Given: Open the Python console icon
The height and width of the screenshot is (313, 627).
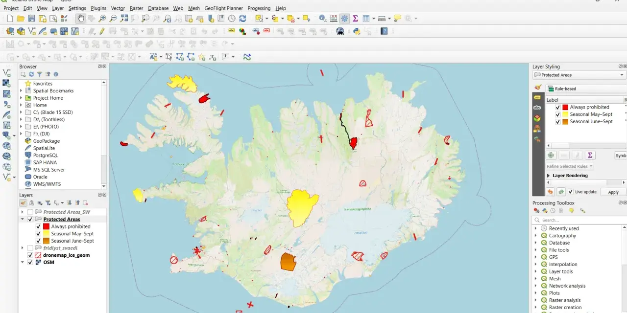Looking at the screenshot, I should (x=357, y=31).
